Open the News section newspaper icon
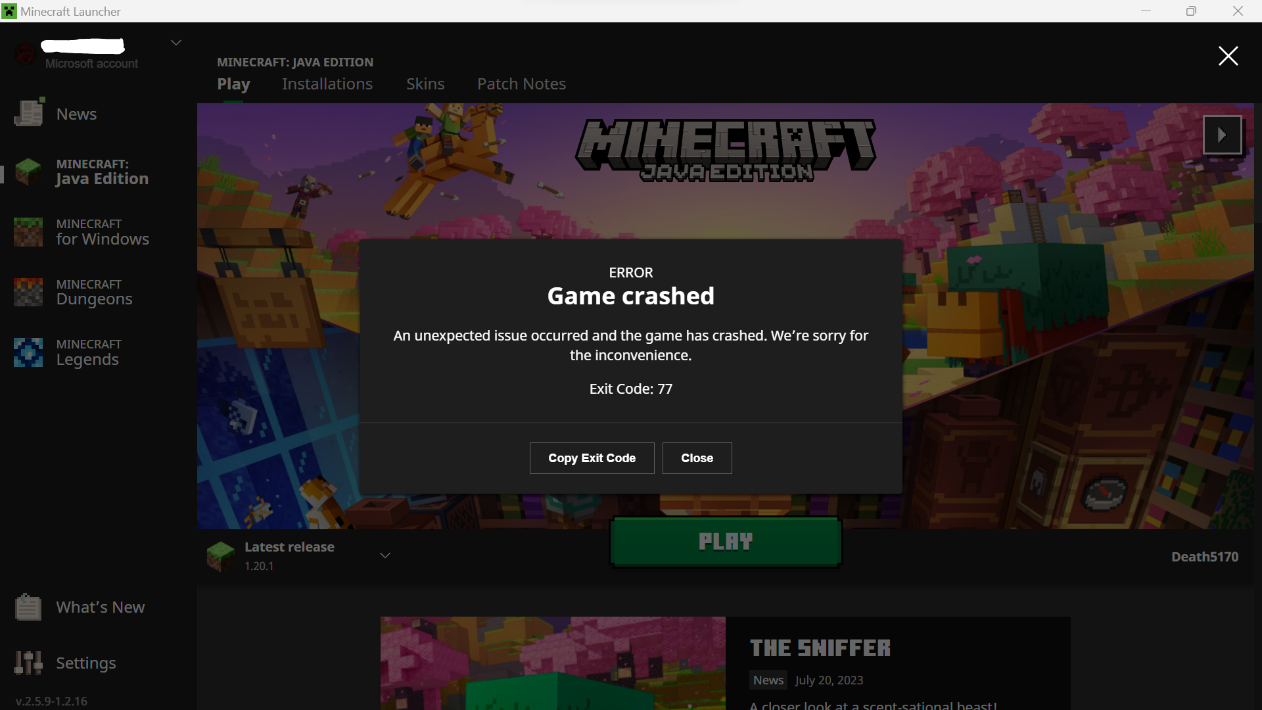This screenshot has width=1262, height=710. (29, 113)
